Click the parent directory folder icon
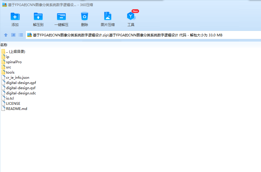The width and height of the screenshot is (261, 172). tap(3, 51)
